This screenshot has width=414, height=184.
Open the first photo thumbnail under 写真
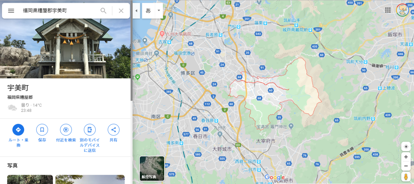click(x=30, y=180)
